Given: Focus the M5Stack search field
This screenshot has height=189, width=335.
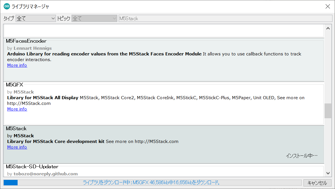Looking at the screenshot, I should 225,18.
